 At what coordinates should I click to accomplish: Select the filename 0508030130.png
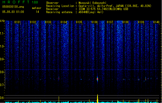pos(13,7)
